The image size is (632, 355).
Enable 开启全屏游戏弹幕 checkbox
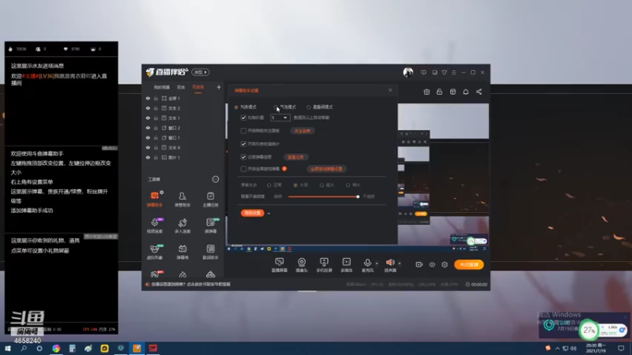point(243,169)
